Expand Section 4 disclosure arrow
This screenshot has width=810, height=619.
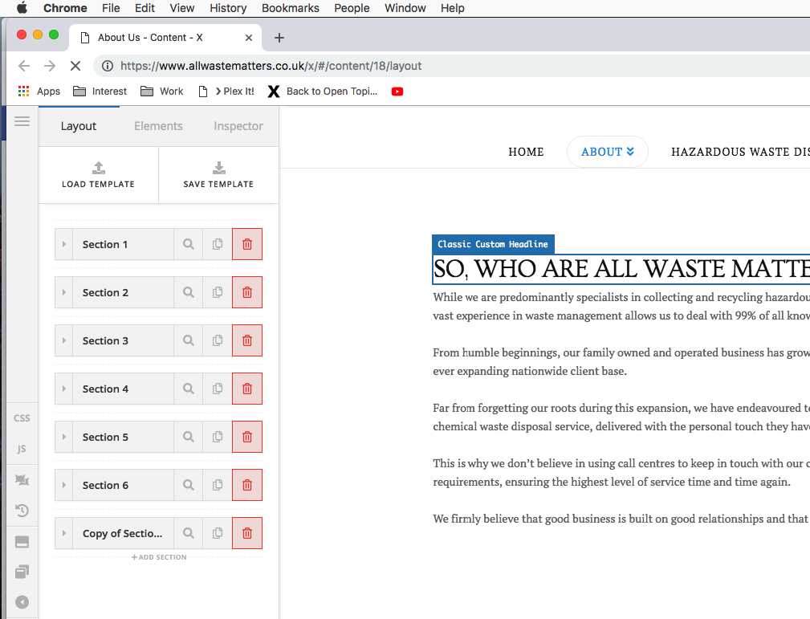pyautogui.click(x=64, y=389)
